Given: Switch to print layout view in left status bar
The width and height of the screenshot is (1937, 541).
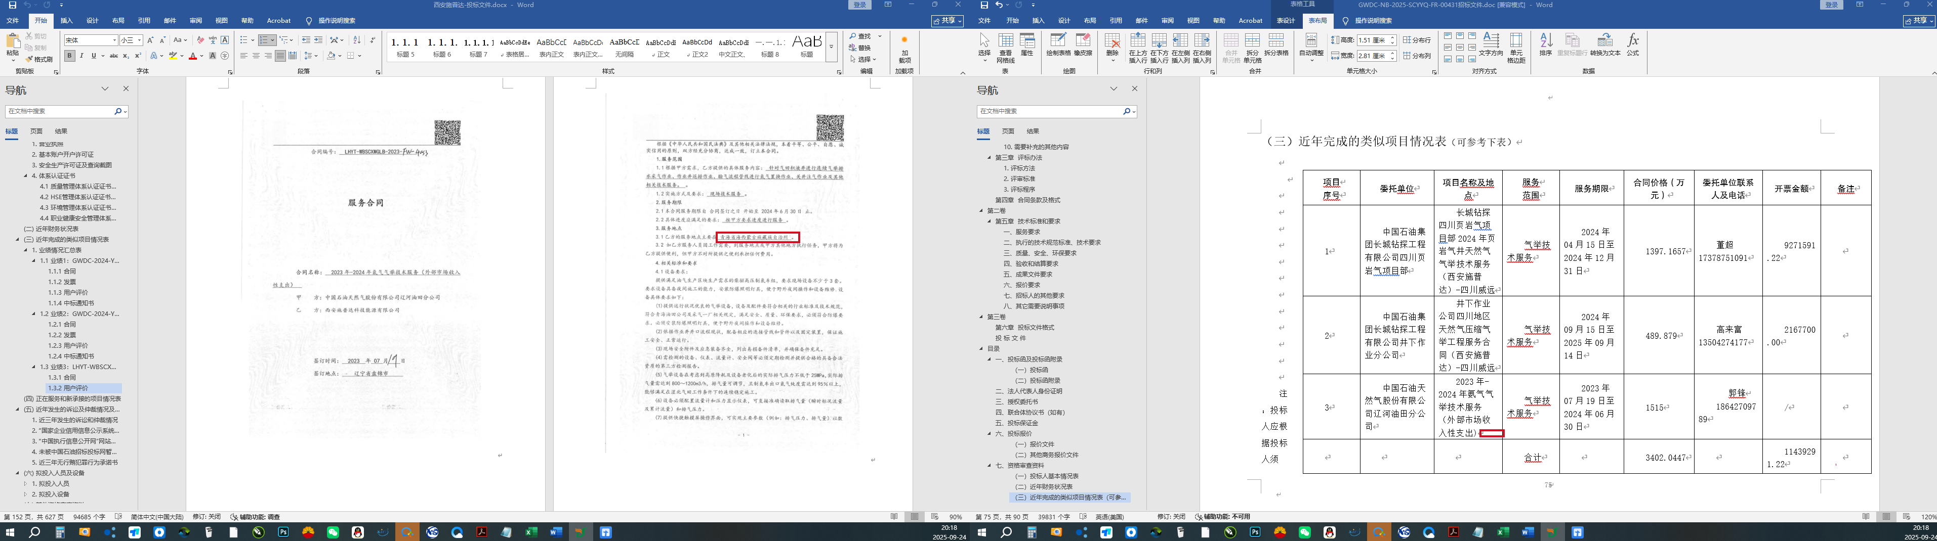Looking at the screenshot, I should [x=915, y=517].
